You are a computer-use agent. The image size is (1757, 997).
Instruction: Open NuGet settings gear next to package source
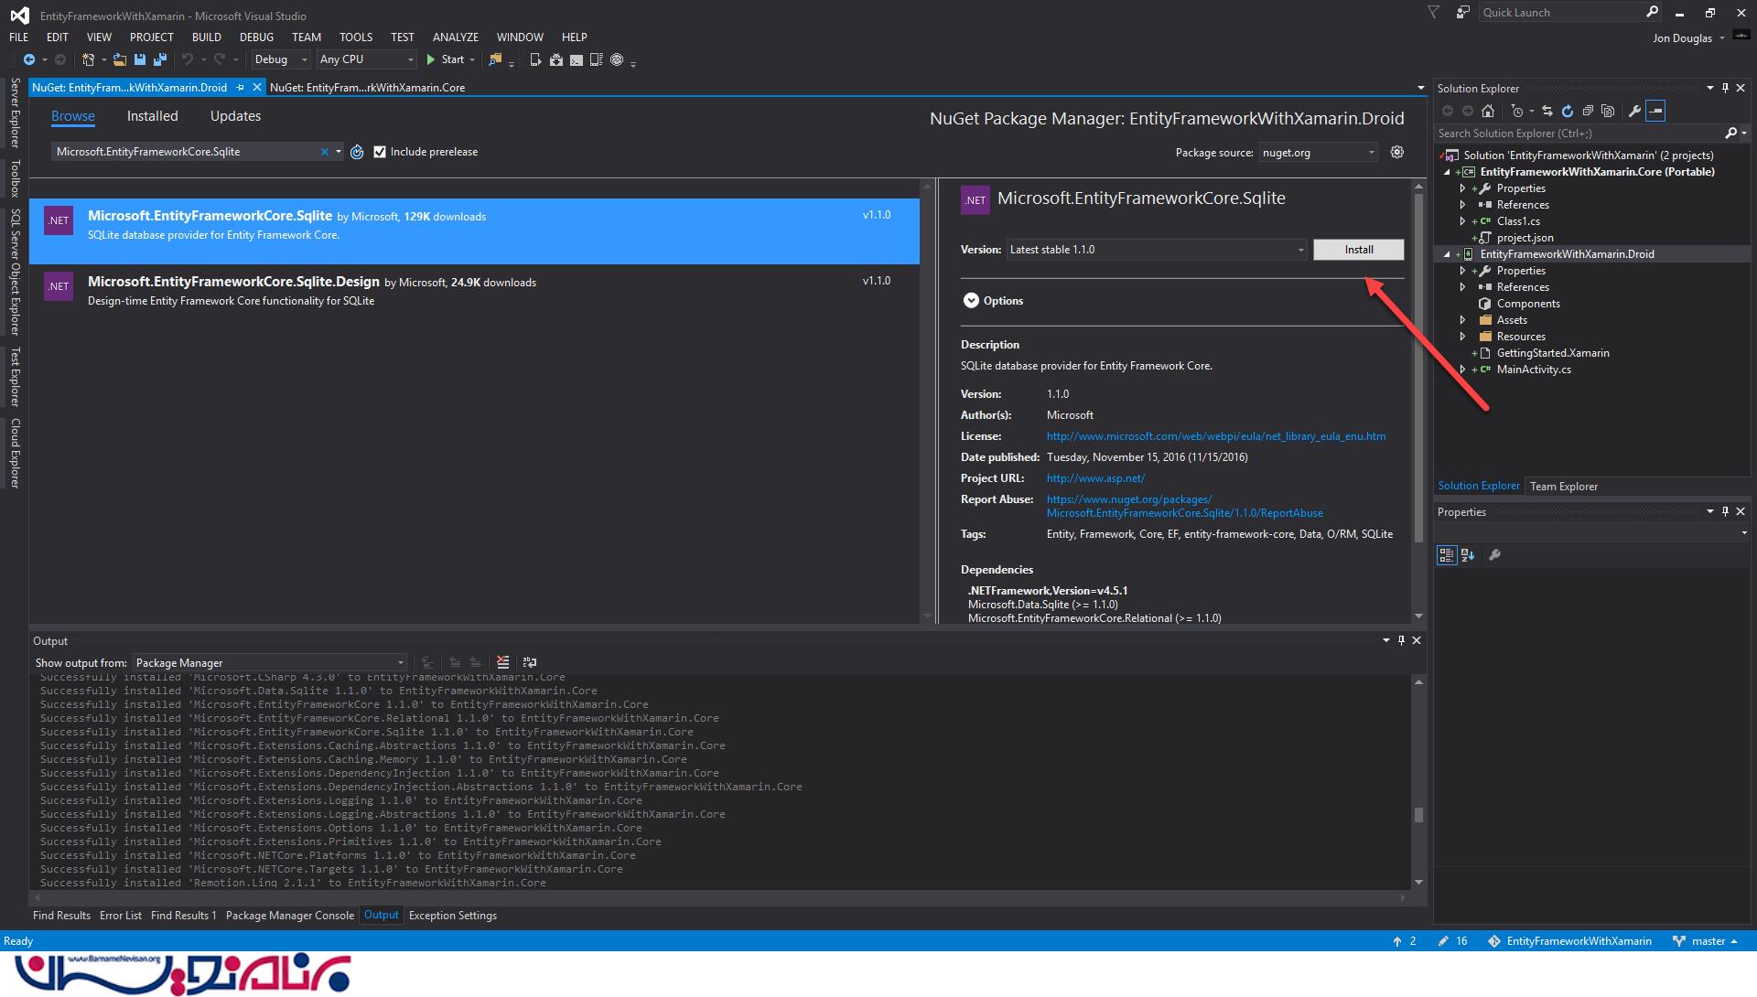click(x=1396, y=152)
